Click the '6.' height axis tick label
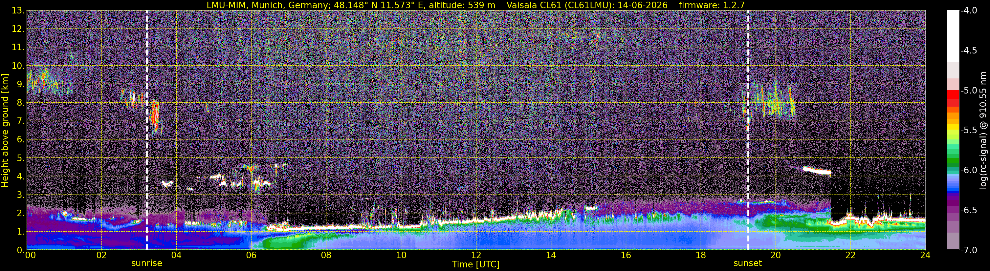 click(x=20, y=139)
